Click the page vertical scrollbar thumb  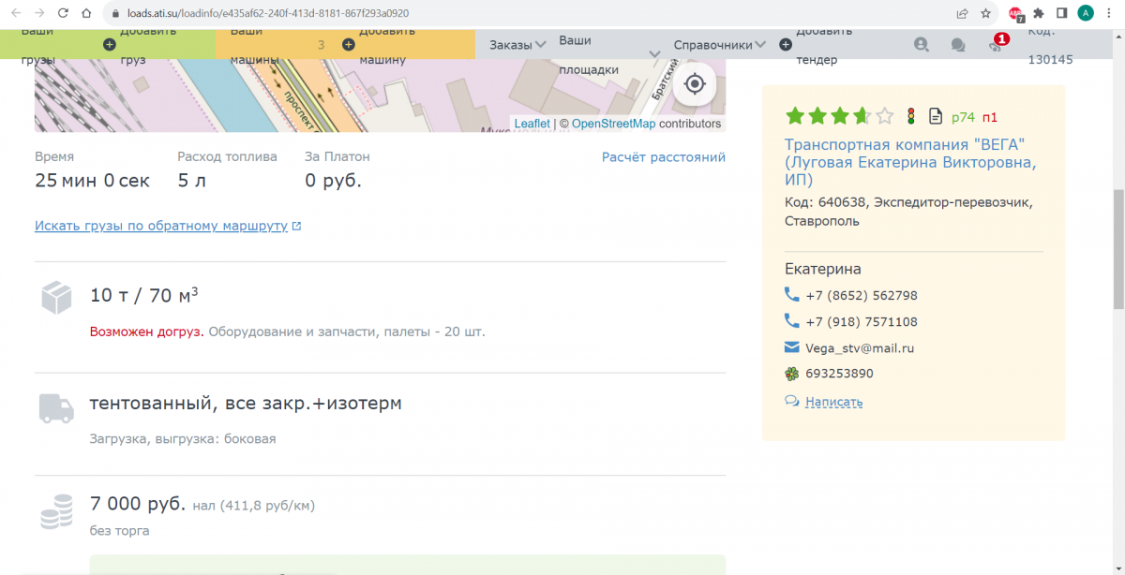pyautogui.click(x=1117, y=248)
